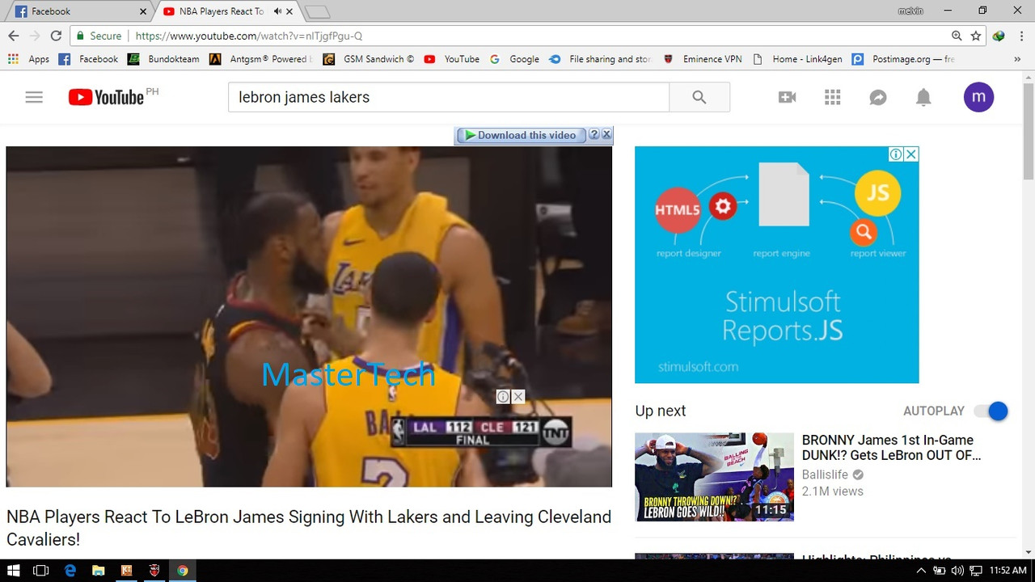
Task: Focus the YouTube search box
Action: coord(449,97)
